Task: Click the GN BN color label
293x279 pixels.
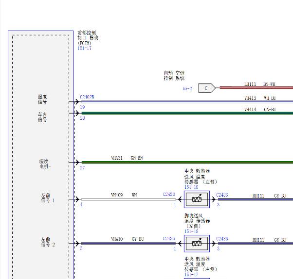Action: click(137, 158)
